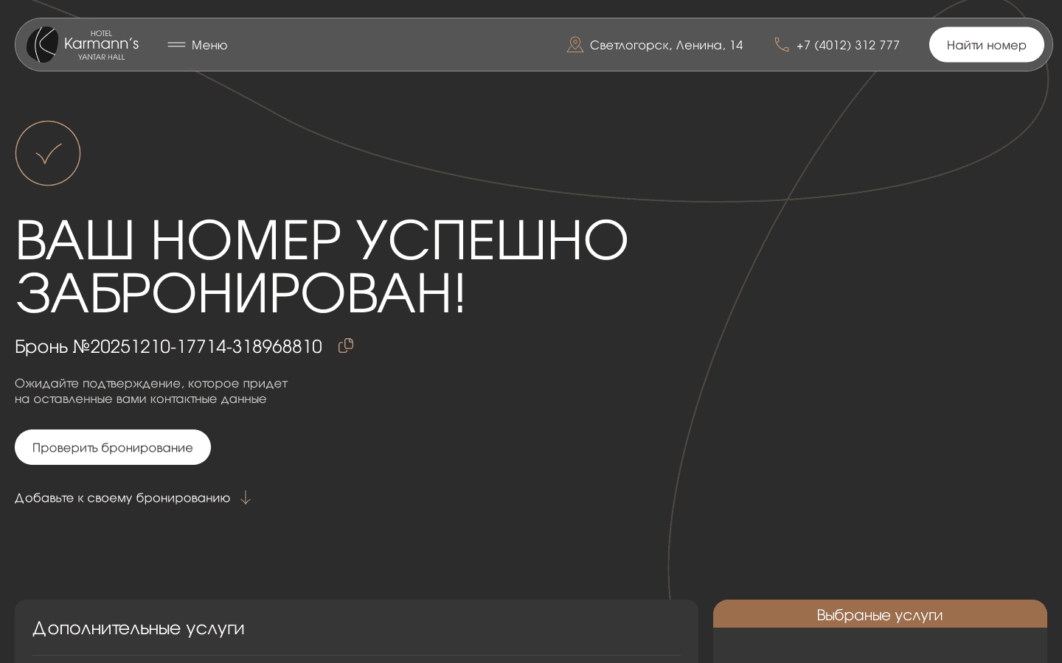
Task: Open the Меню navigation
Action: click(209, 45)
